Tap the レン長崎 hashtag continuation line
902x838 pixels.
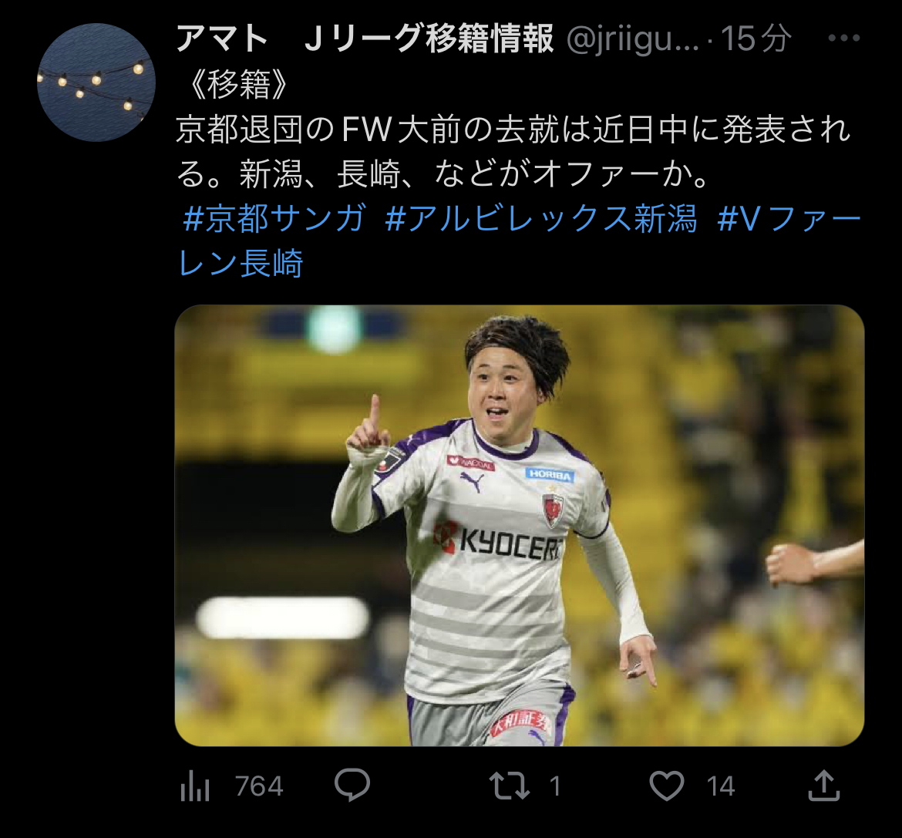tap(241, 264)
